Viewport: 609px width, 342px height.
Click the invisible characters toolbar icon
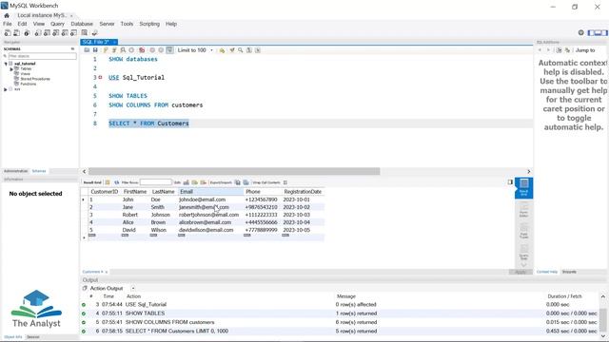[x=249, y=50]
